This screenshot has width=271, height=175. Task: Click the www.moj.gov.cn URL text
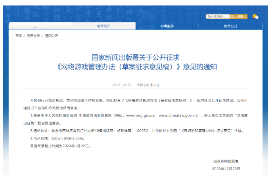140,116
